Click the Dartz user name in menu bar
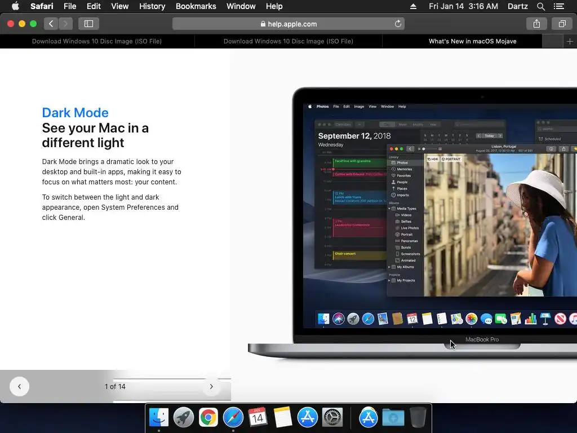The image size is (577, 433). 517,6
